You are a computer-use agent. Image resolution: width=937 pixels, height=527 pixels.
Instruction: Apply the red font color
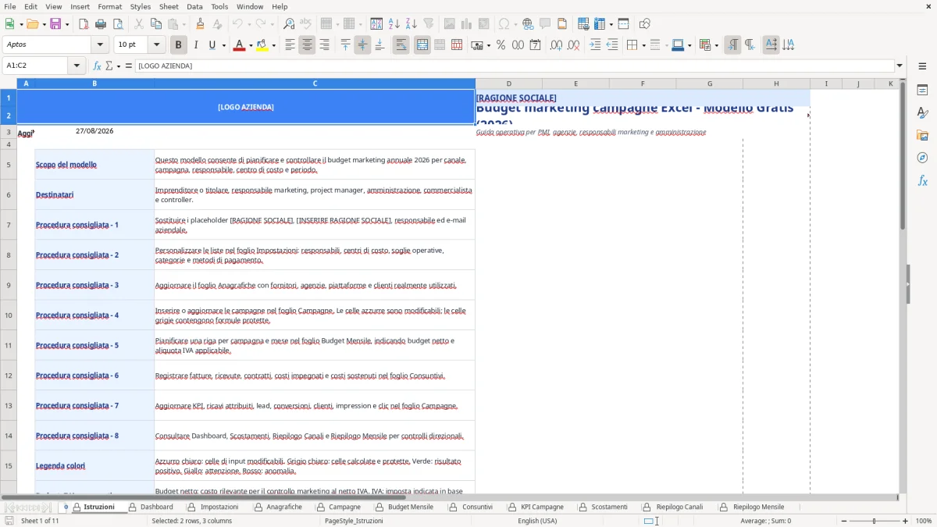click(x=238, y=45)
